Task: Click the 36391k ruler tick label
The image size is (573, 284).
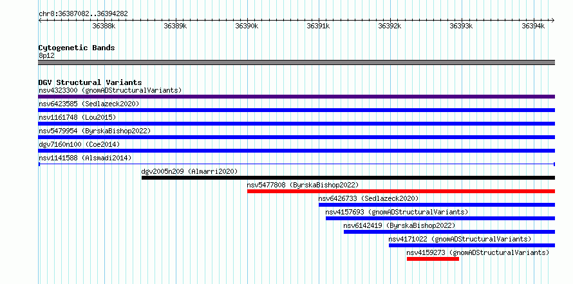Action: point(319,26)
